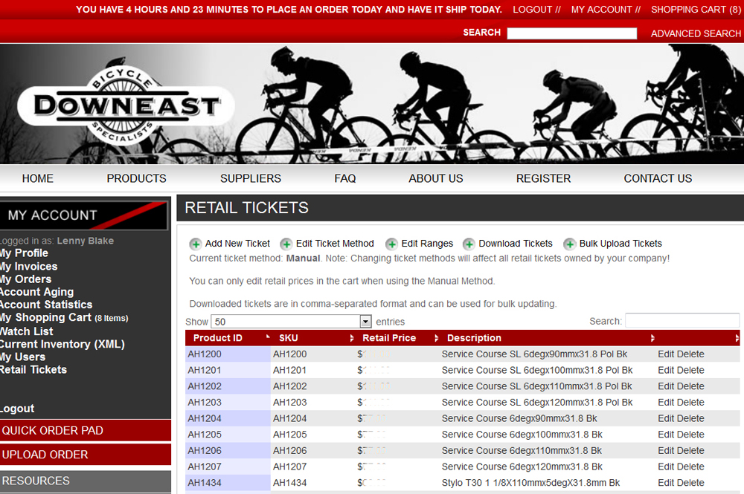Go to the CONTACT US page
This screenshot has width=744, height=494.
point(658,178)
